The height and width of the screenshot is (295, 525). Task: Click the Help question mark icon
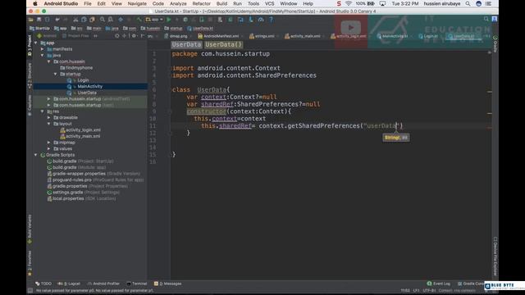click(x=271, y=20)
